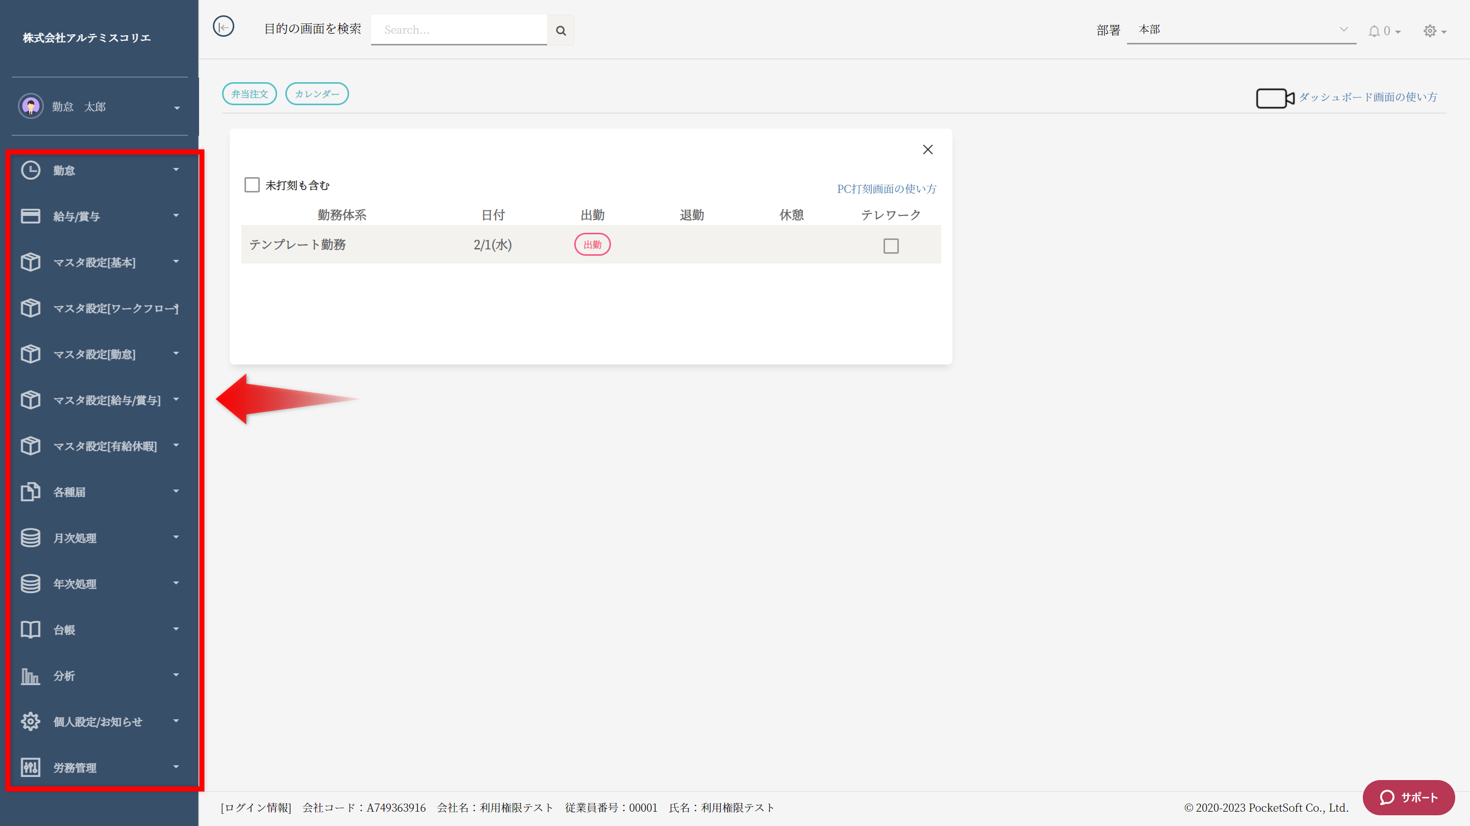Expand the 勤怠 太郎 user dropdown arrow
Image resolution: width=1470 pixels, height=826 pixels.
(x=177, y=107)
